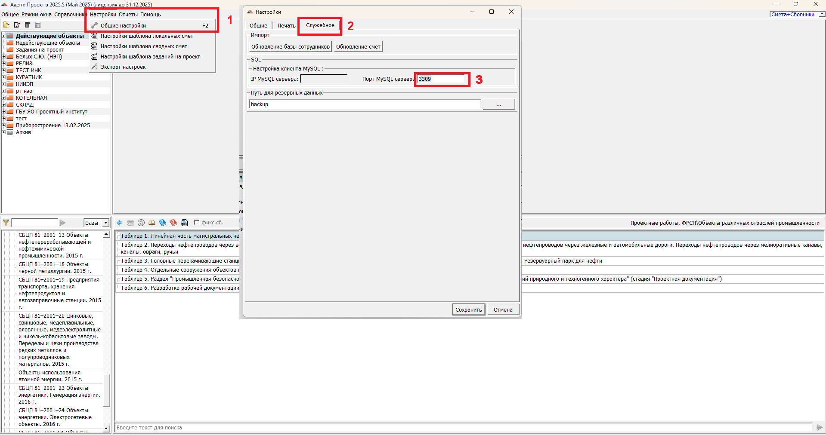
Task: Expand the Архив tree node
Action: coord(3,132)
